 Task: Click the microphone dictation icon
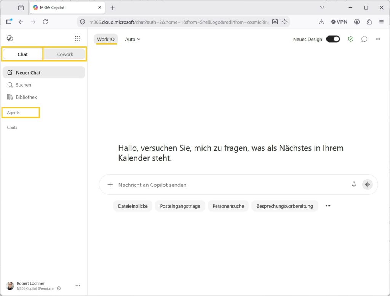pyautogui.click(x=354, y=185)
